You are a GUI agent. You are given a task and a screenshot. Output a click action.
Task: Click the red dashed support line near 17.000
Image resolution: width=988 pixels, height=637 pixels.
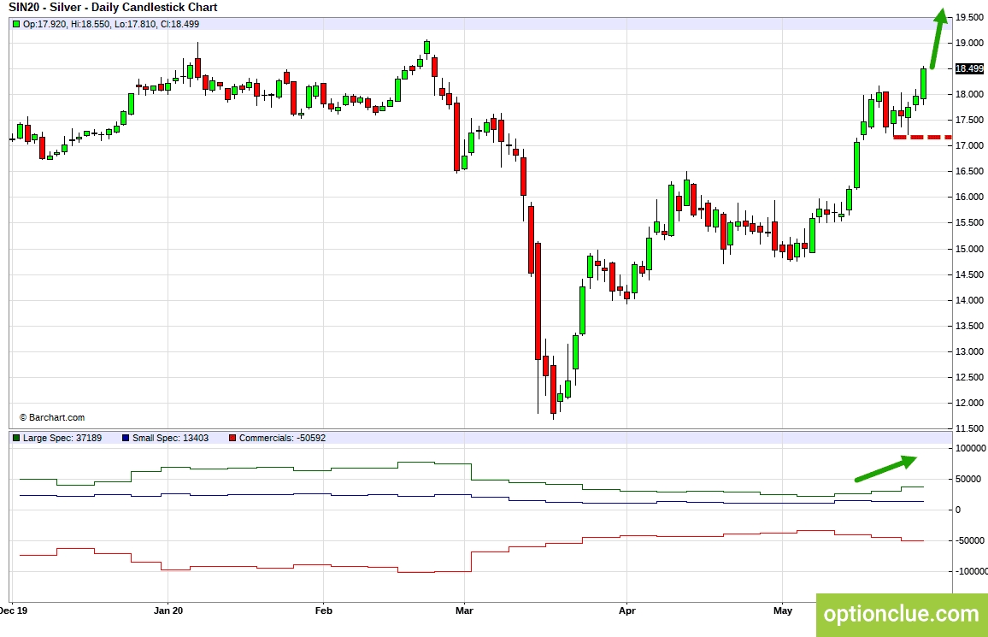pyautogui.click(x=921, y=137)
